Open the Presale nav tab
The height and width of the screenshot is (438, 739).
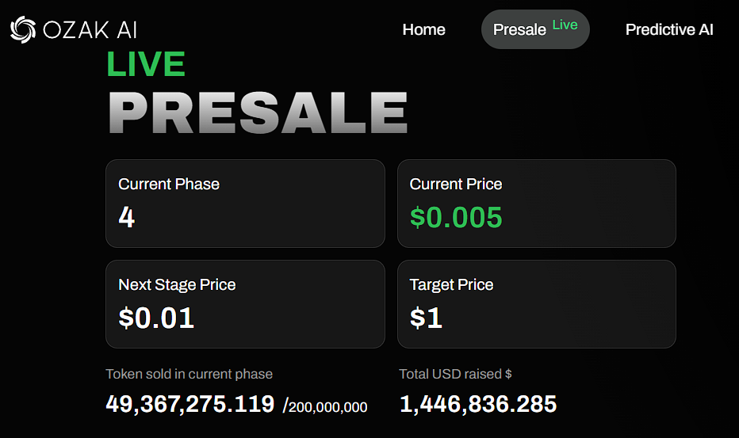[519, 30]
